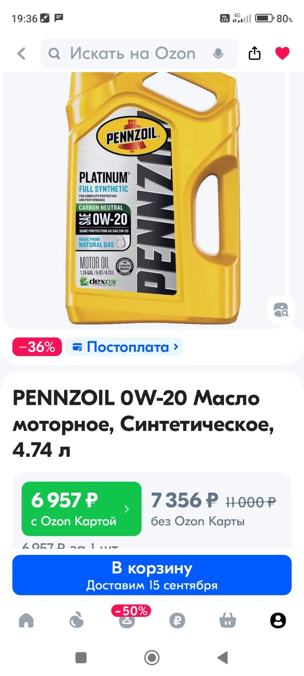Open the Fresh apple icon tab

pyautogui.click(x=76, y=620)
